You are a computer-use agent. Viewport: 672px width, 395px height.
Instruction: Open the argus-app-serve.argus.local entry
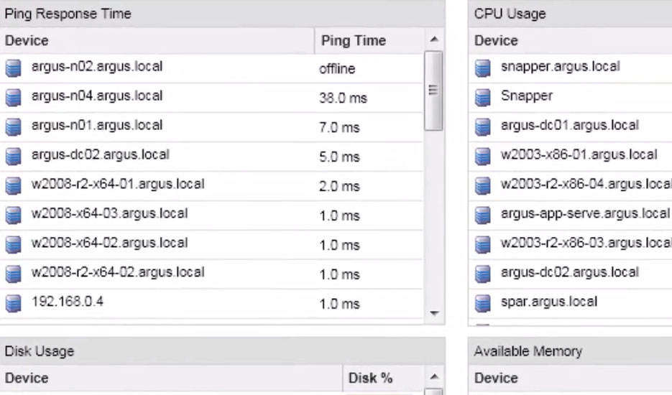pyautogui.click(x=584, y=214)
